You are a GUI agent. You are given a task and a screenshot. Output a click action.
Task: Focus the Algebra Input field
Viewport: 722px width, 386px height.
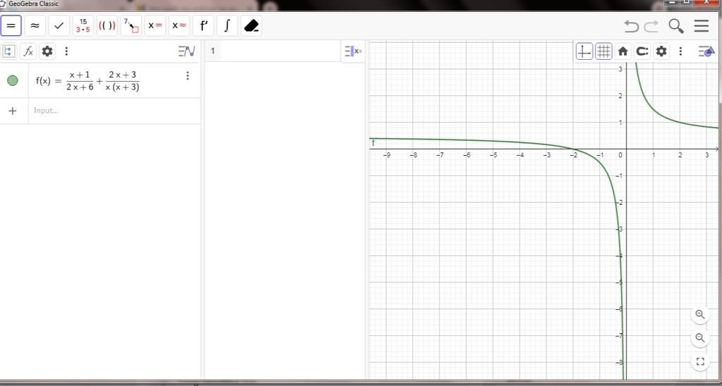pos(115,111)
